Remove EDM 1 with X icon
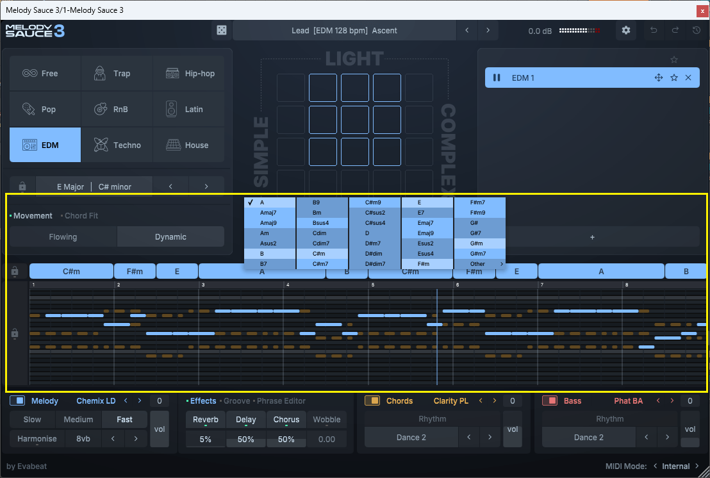This screenshot has height=478, width=710. (x=688, y=78)
